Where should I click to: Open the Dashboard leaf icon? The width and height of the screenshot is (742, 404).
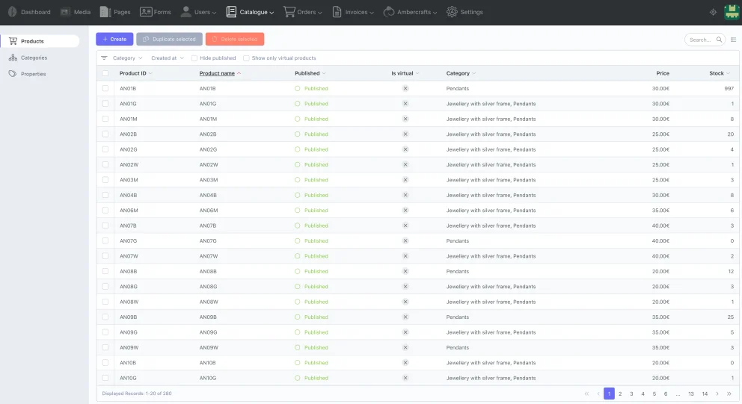coord(12,12)
